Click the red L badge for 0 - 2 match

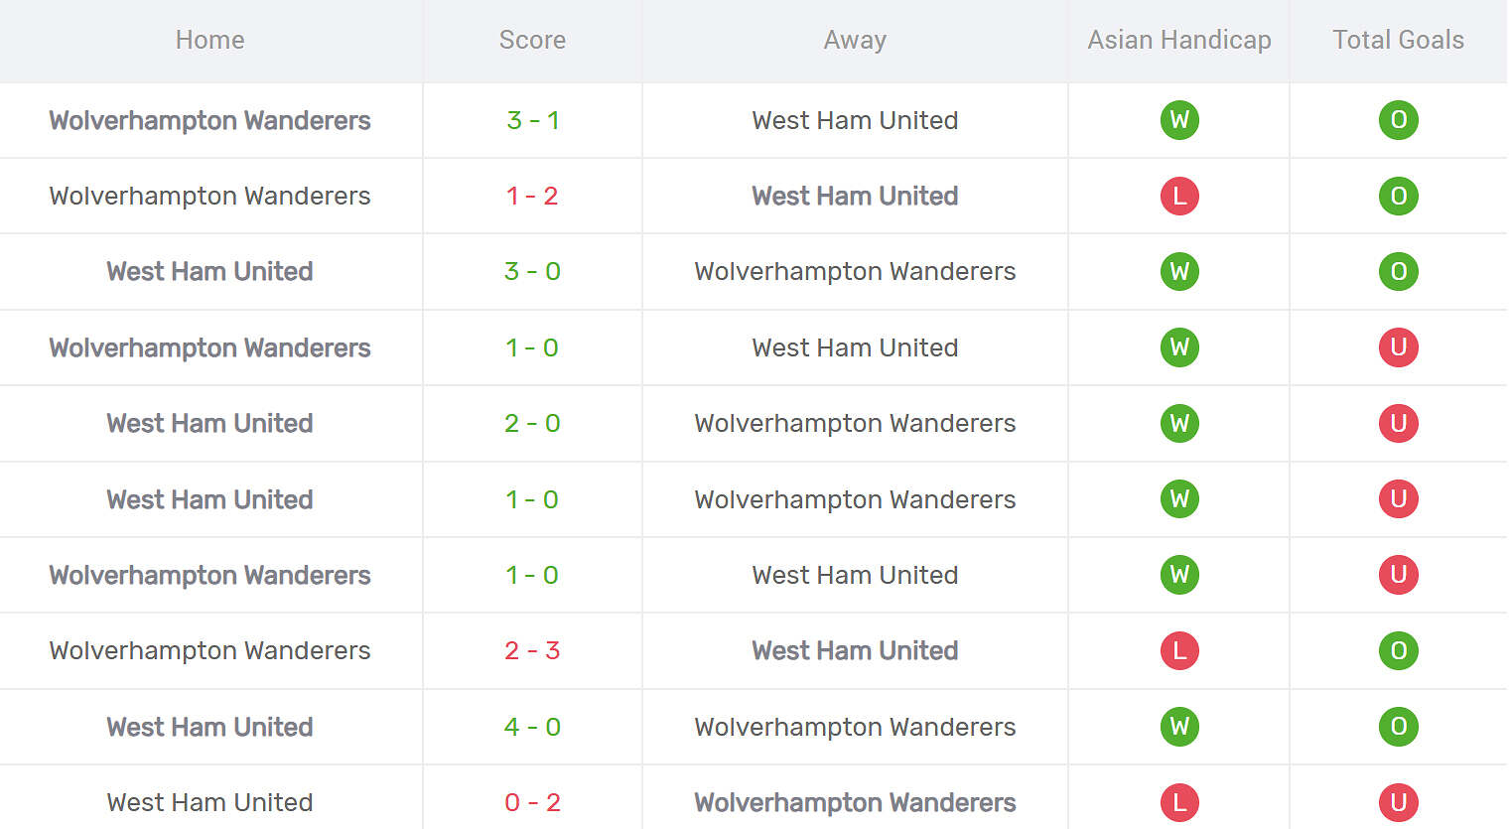point(1179,802)
